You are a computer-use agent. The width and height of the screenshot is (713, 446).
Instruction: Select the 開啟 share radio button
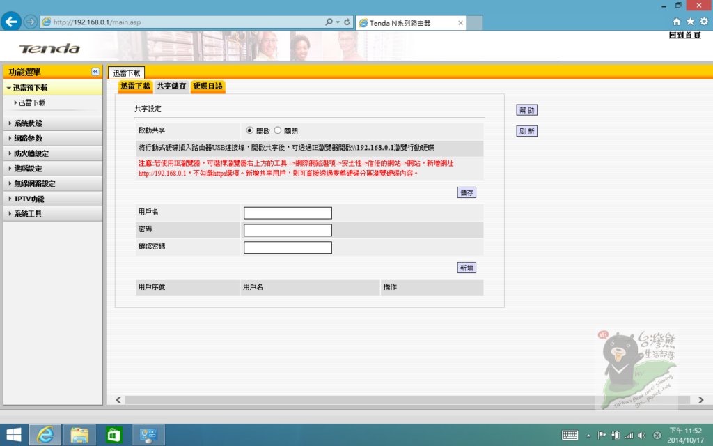pyautogui.click(x=250, y=130)
